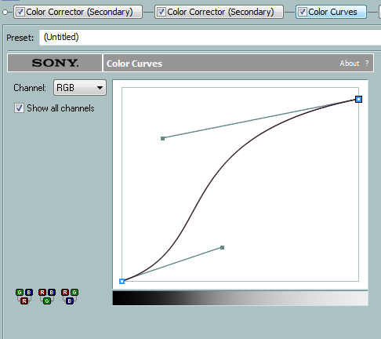This screenshot has width=381, height=339.
Task: Click the plugin chain start circle
Action: coord(5,13)
